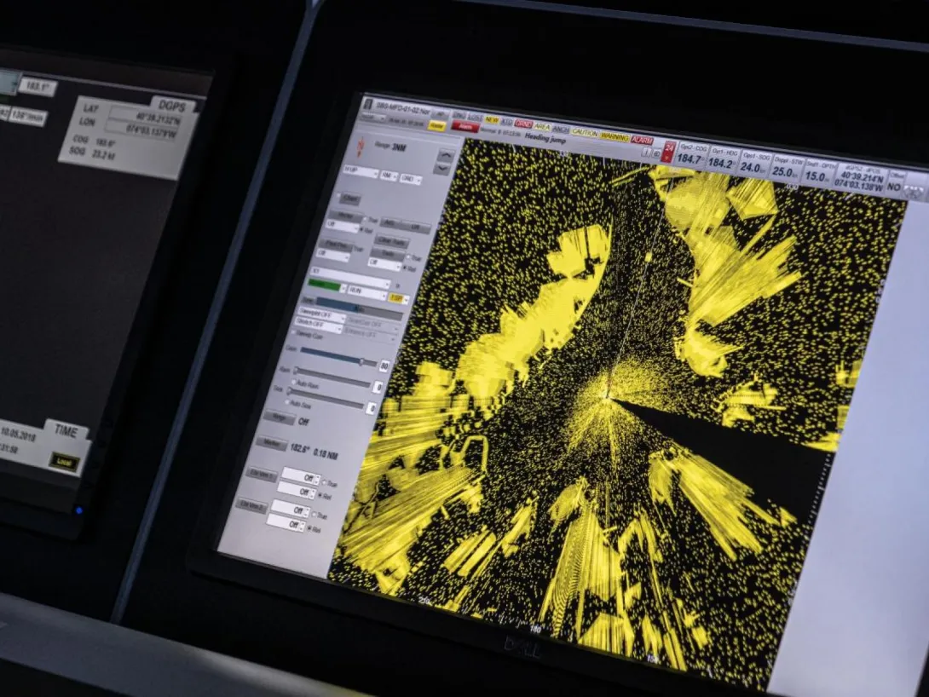Increase radar range with up arrow
This screenshot has width=929, height=697.
click(x=444, y=154)
